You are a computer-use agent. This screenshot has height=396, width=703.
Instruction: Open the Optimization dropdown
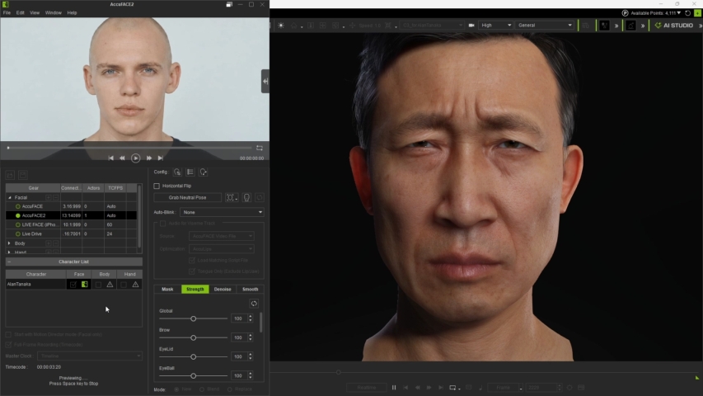click(222, 248)
